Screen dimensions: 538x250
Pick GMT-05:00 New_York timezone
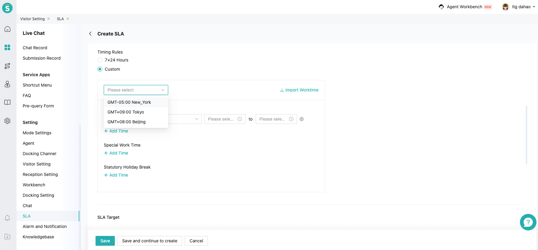(129, 102)
